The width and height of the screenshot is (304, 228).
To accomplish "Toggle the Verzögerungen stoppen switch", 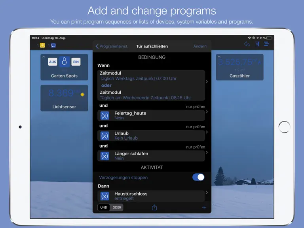I will tap(198, 177).
